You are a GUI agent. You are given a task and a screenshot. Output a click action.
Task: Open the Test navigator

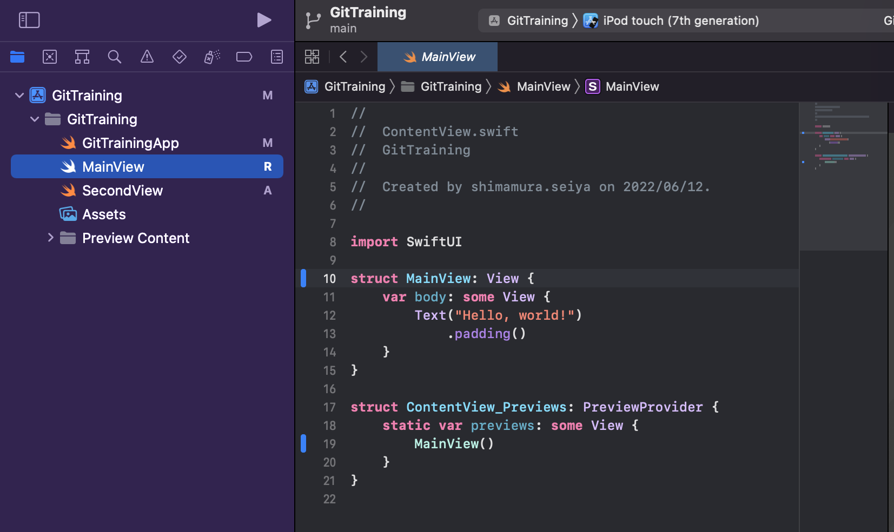coord(179,57)
